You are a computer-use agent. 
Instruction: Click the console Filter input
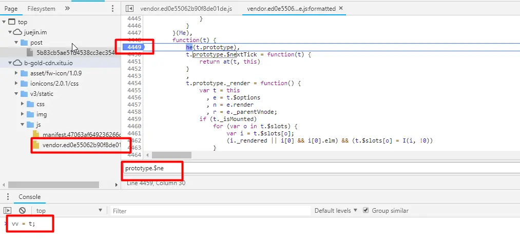coord(210,211)
